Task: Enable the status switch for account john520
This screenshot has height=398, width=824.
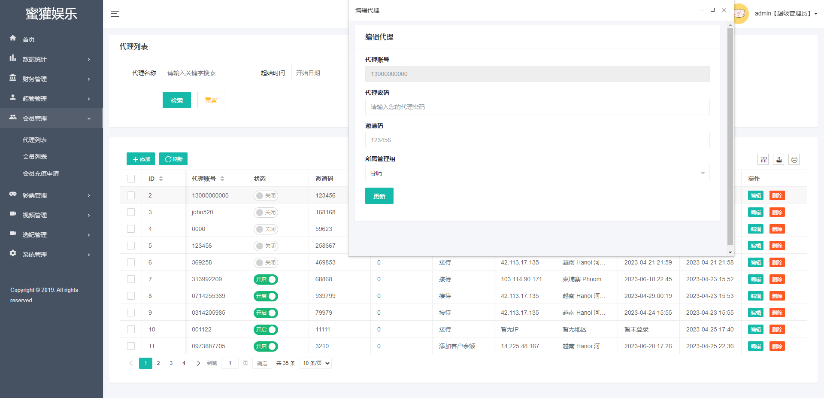Action: tap(266, 213)
